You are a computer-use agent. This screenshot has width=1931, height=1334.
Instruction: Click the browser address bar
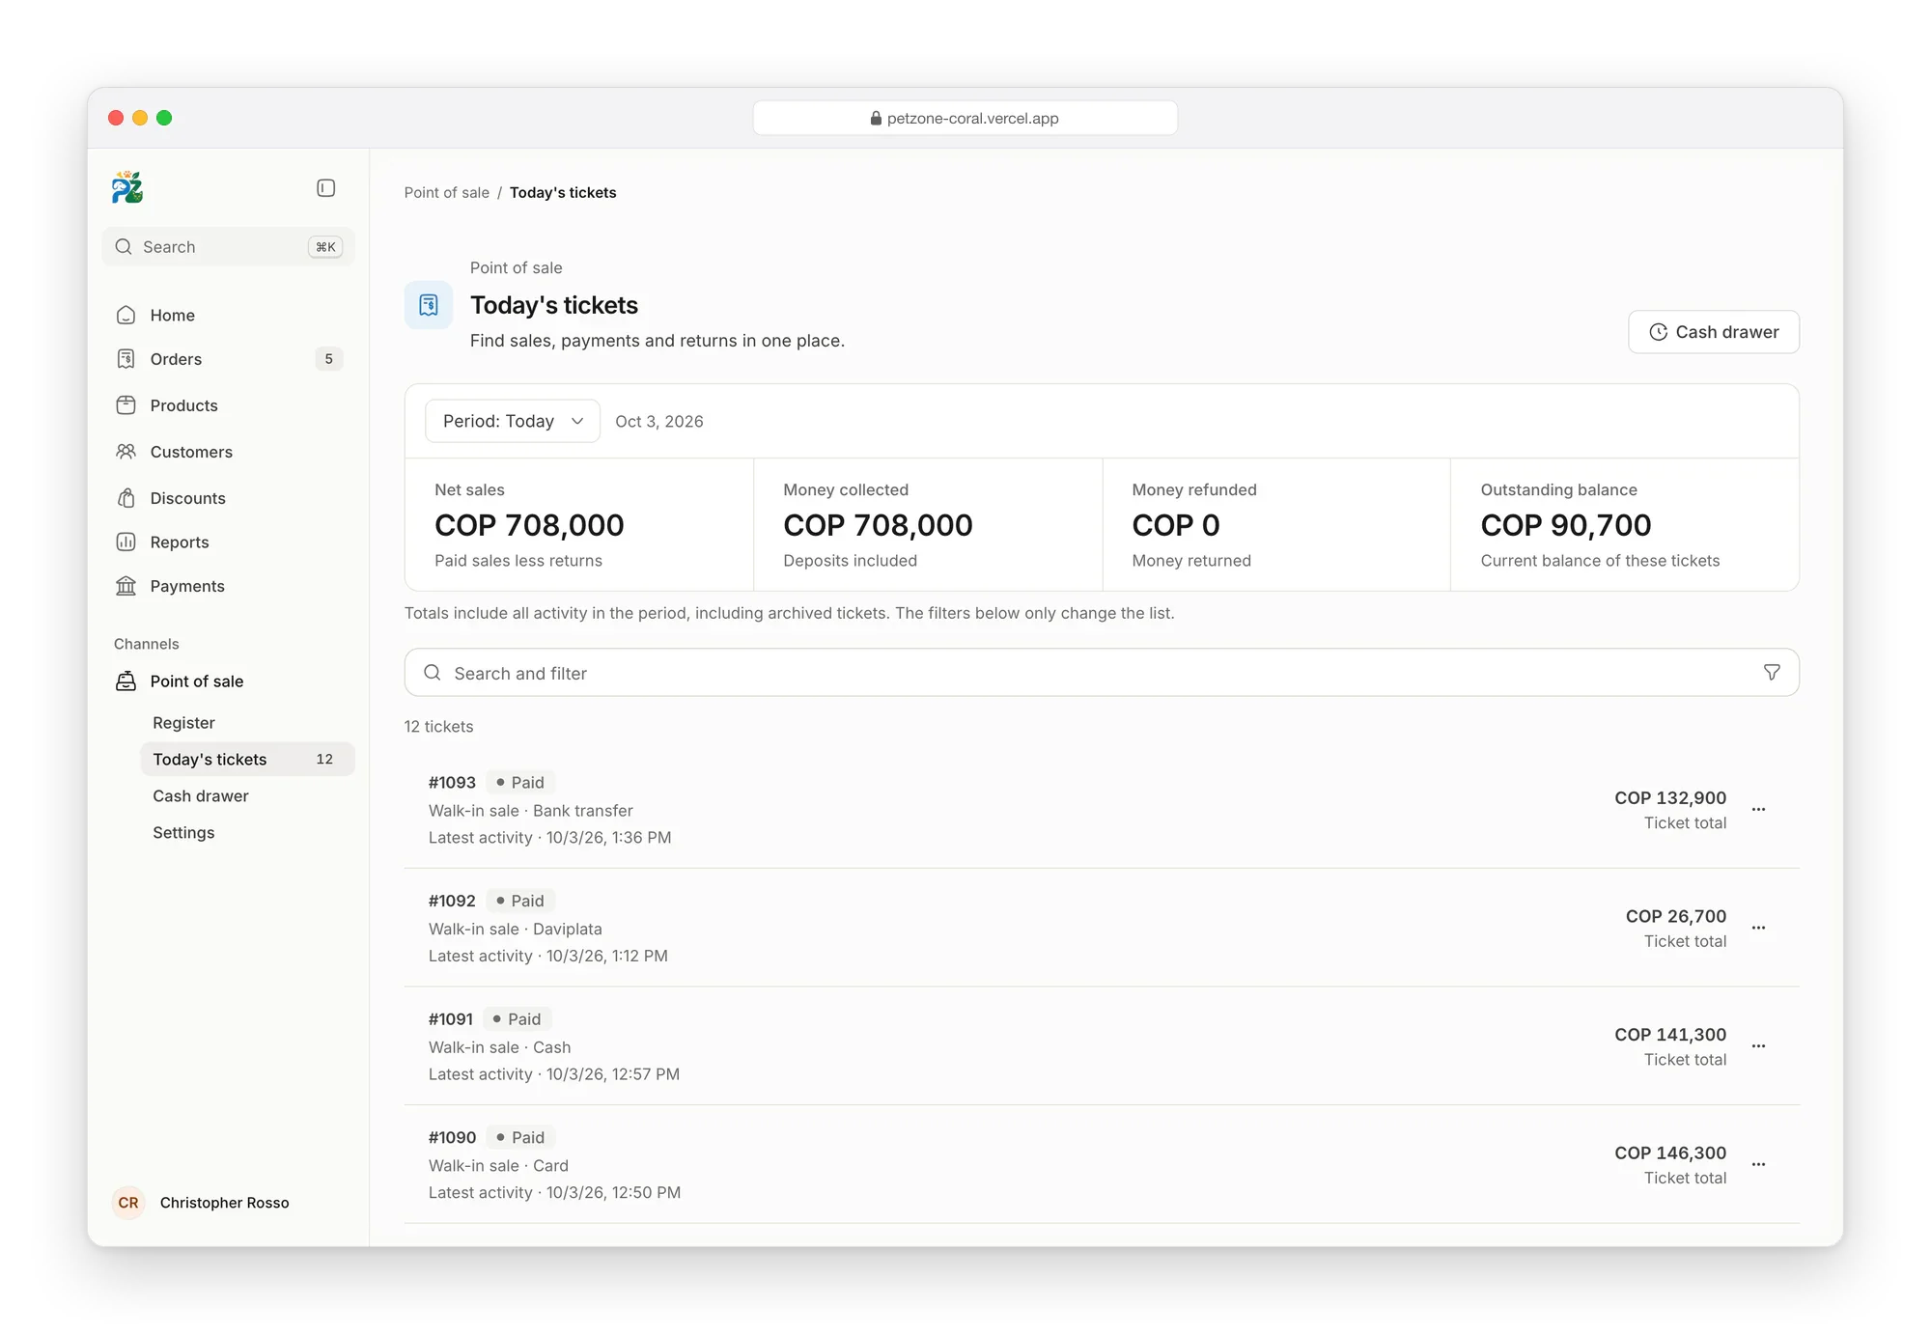(965, 118)
